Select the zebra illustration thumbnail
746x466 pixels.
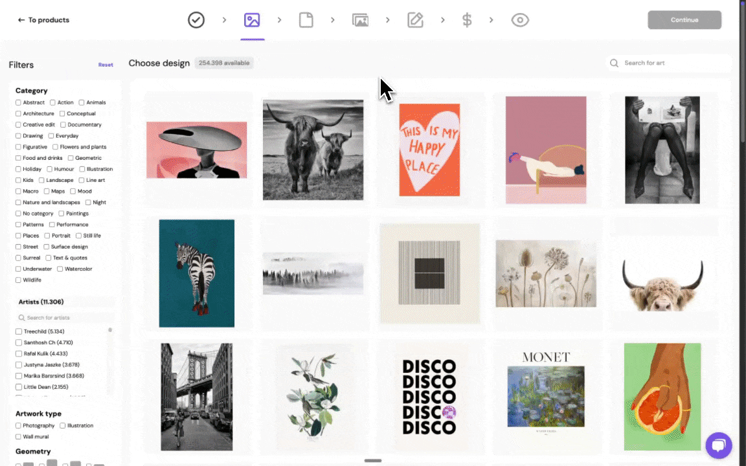[x=196, y=273]
